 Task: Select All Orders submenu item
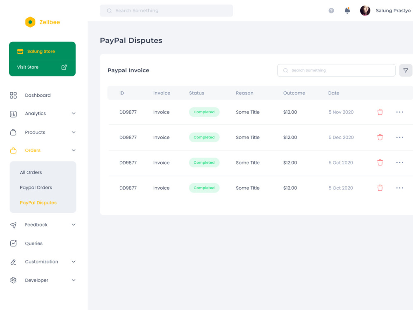click(31, 172)
